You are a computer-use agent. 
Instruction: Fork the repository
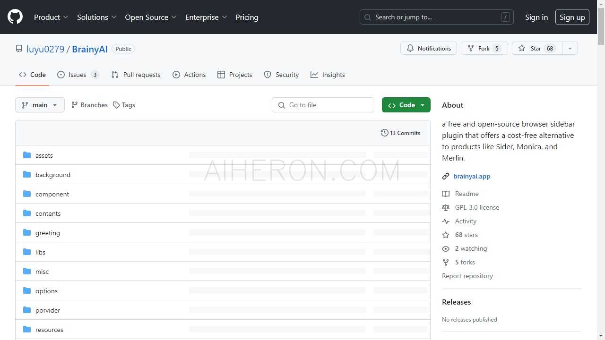(484, 48)
